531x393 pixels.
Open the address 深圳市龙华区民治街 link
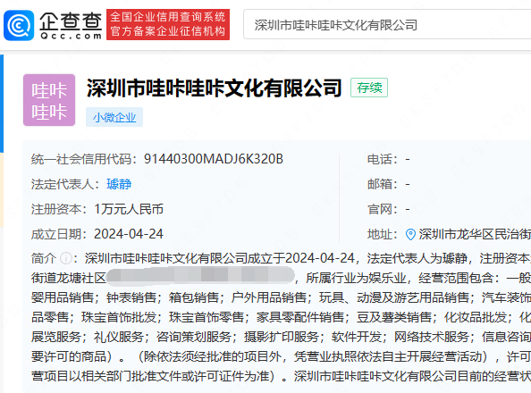(475, 234)
